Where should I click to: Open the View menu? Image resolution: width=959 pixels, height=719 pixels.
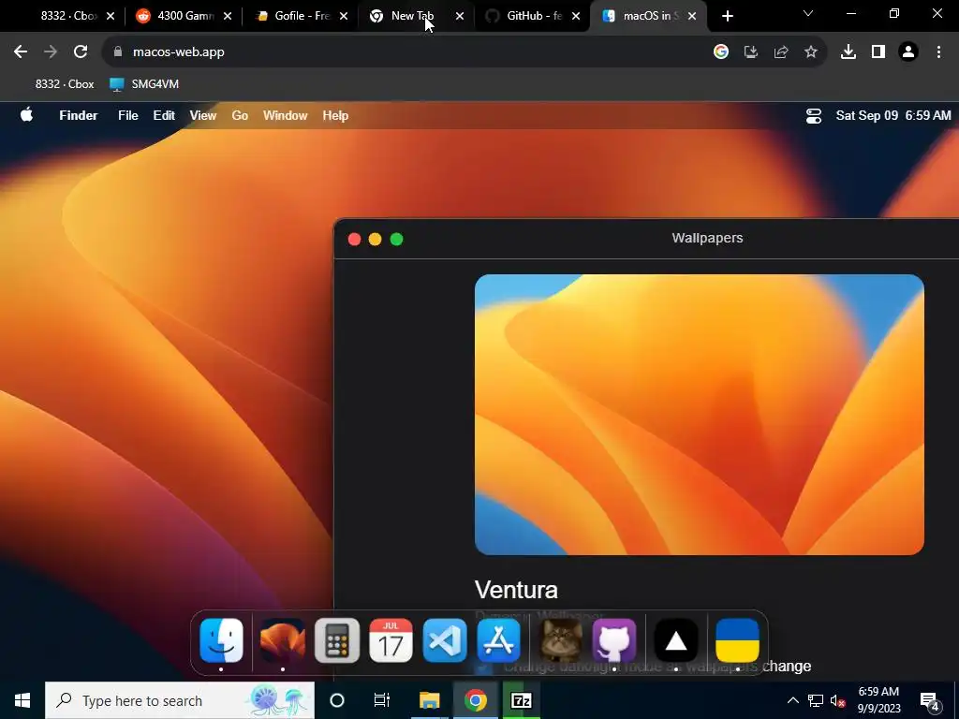[203, 115]
